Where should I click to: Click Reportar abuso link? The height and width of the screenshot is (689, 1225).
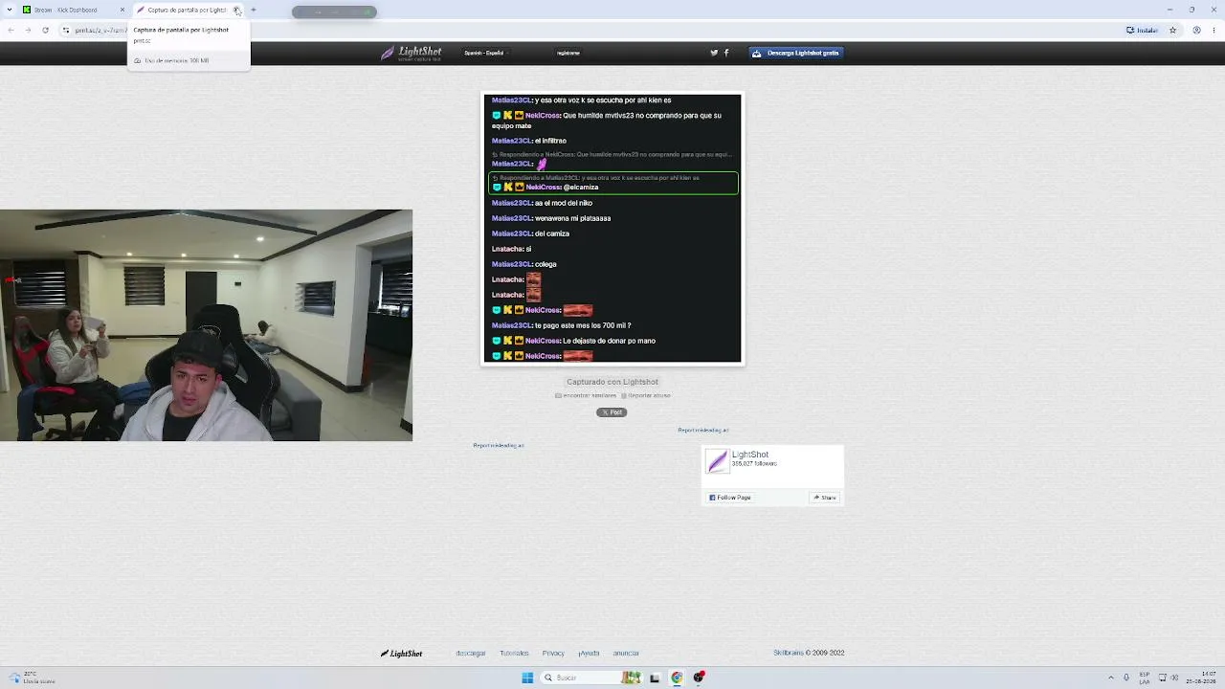click(x=646, y=395)
